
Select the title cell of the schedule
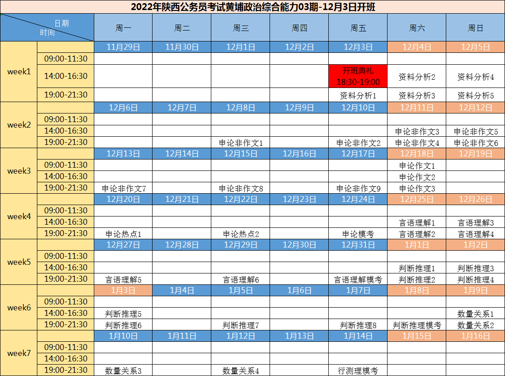(x=253, y=7)
